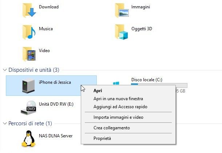Click the Disco locale (C:) storage usage bar
The image size is (222, 153).
[x=159, y=84]
